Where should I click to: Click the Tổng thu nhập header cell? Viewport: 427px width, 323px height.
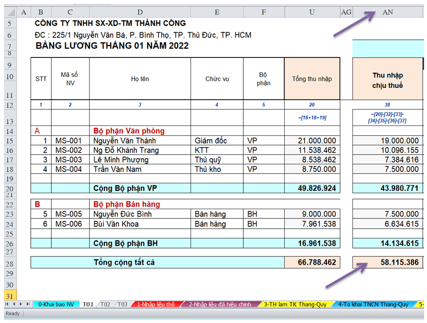(311, 78)
